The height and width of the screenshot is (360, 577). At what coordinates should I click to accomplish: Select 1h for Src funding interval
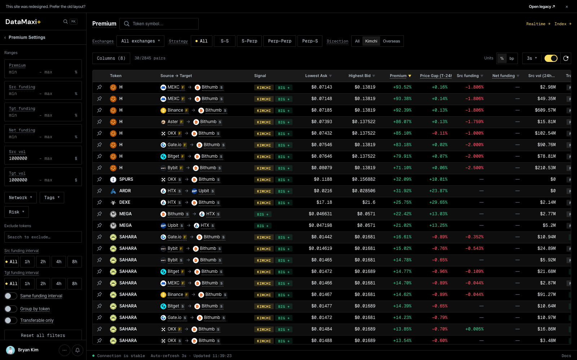click(x=27, y=262)
